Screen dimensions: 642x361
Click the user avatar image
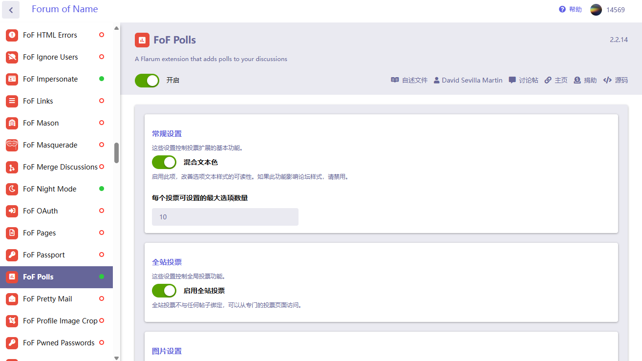coord(596,10)
